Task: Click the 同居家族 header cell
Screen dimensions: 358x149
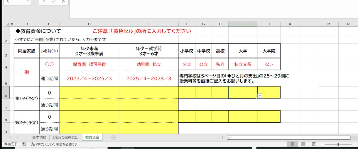Action: coord(27,51)
